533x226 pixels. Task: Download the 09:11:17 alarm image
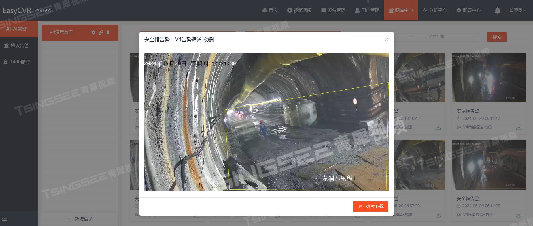click(519, 128)
